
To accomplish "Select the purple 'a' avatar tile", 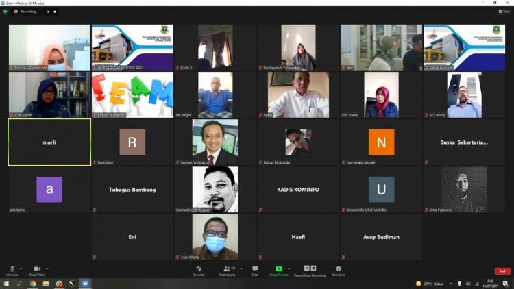I will point(49,190).
